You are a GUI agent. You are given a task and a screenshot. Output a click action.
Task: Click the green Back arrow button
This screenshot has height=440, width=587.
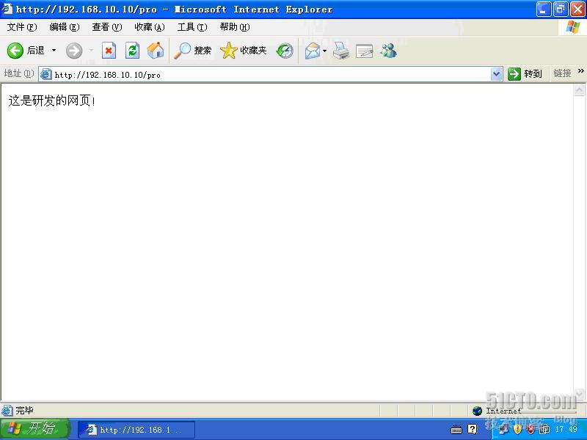pyautogui.click(x=15, y=51)
